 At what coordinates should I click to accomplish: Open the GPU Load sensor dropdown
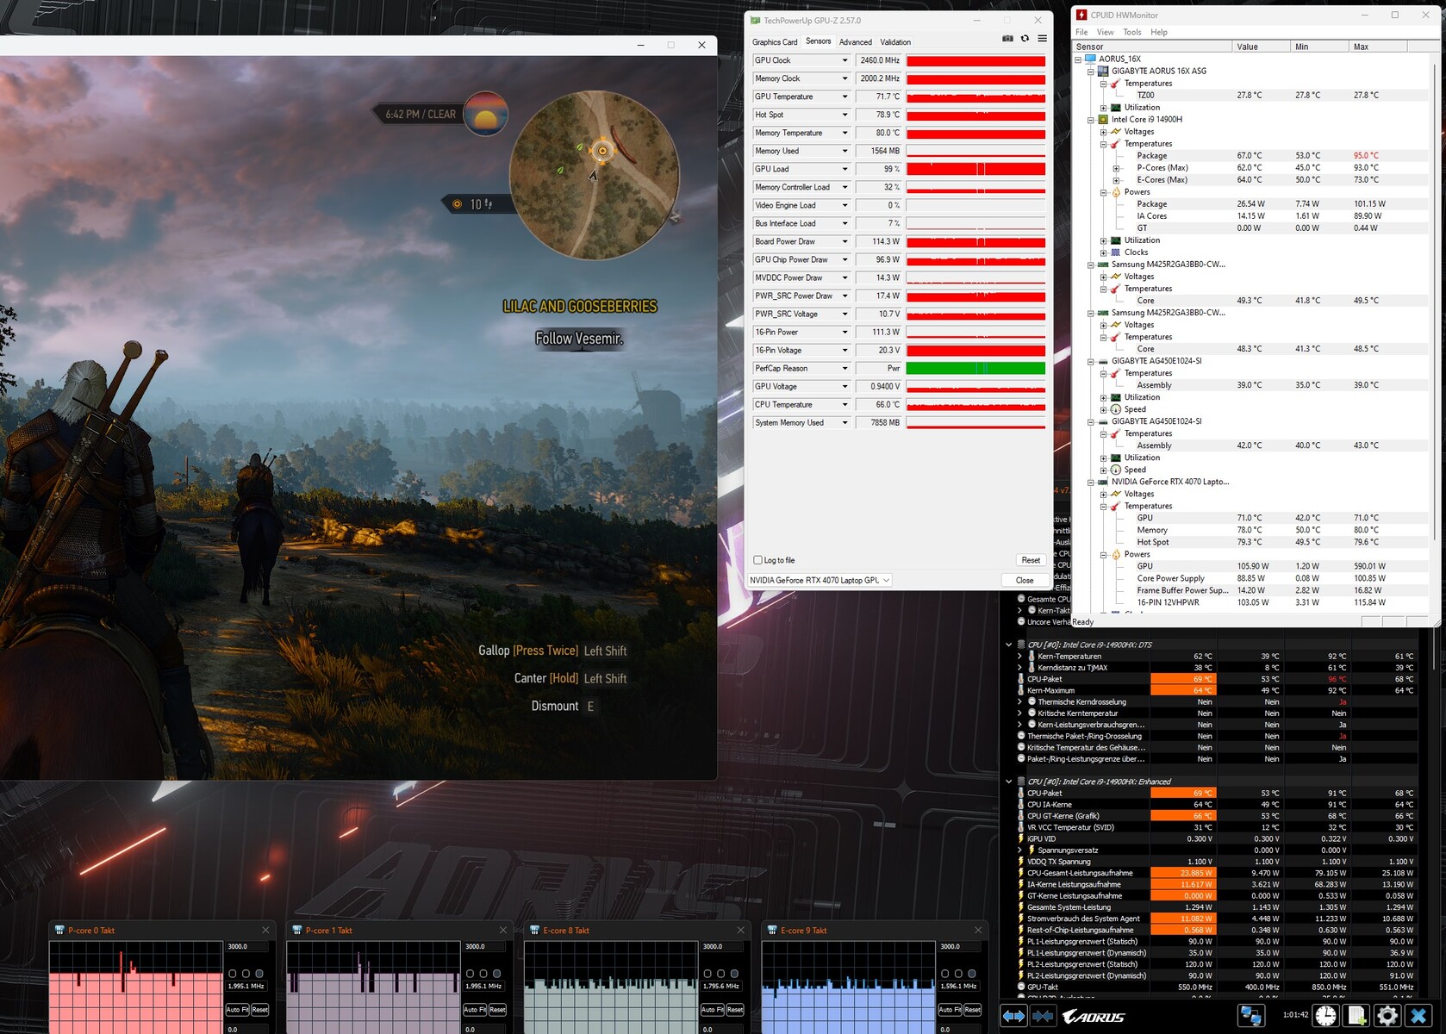point(845,169)
